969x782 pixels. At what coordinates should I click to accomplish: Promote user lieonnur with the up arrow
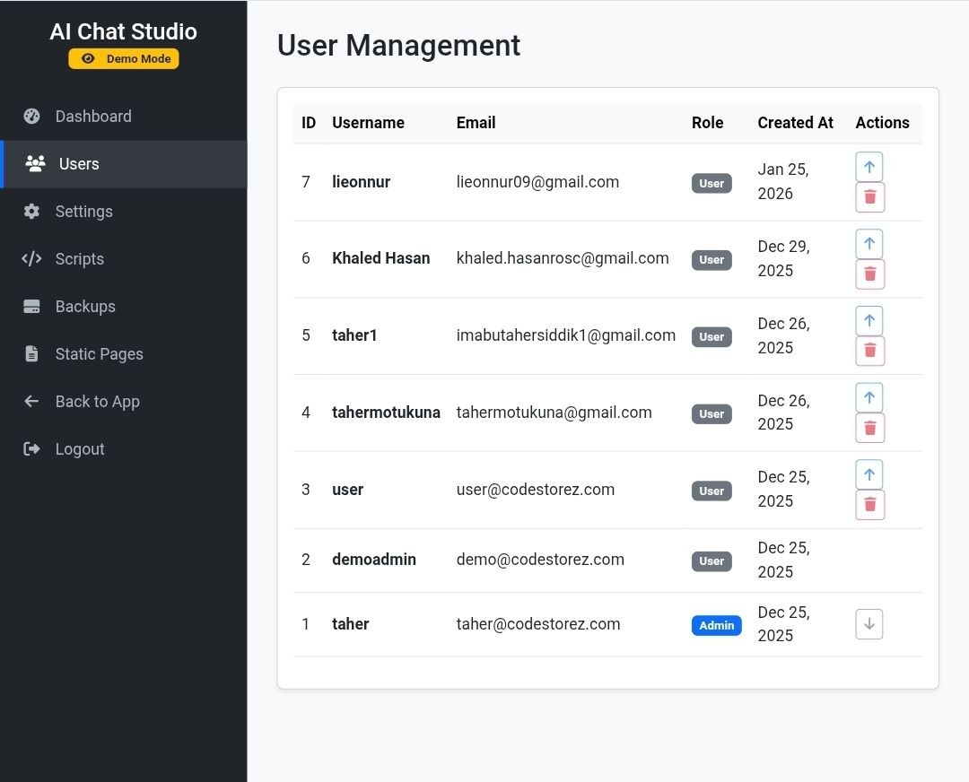pos(869,167)
